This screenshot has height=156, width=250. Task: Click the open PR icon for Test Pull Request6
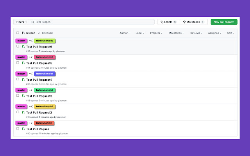(x=23, y=46)
